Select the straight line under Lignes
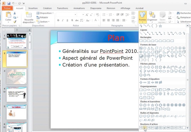Image resolution: width=191 pixels, height=132 pixels. coord(141,33)
